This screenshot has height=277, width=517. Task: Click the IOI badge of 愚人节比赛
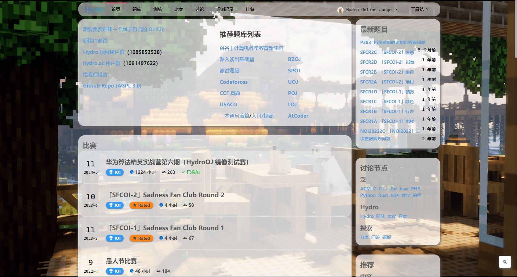tap(115, 271)
